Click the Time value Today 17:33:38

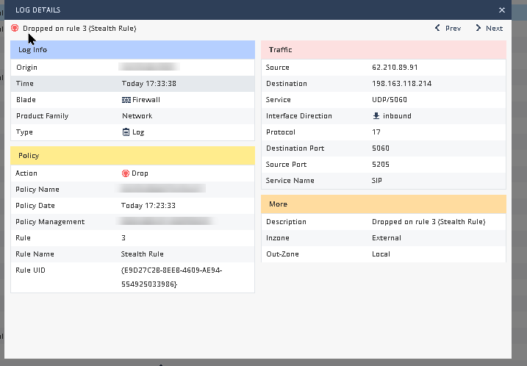click(x=148, y=84)
